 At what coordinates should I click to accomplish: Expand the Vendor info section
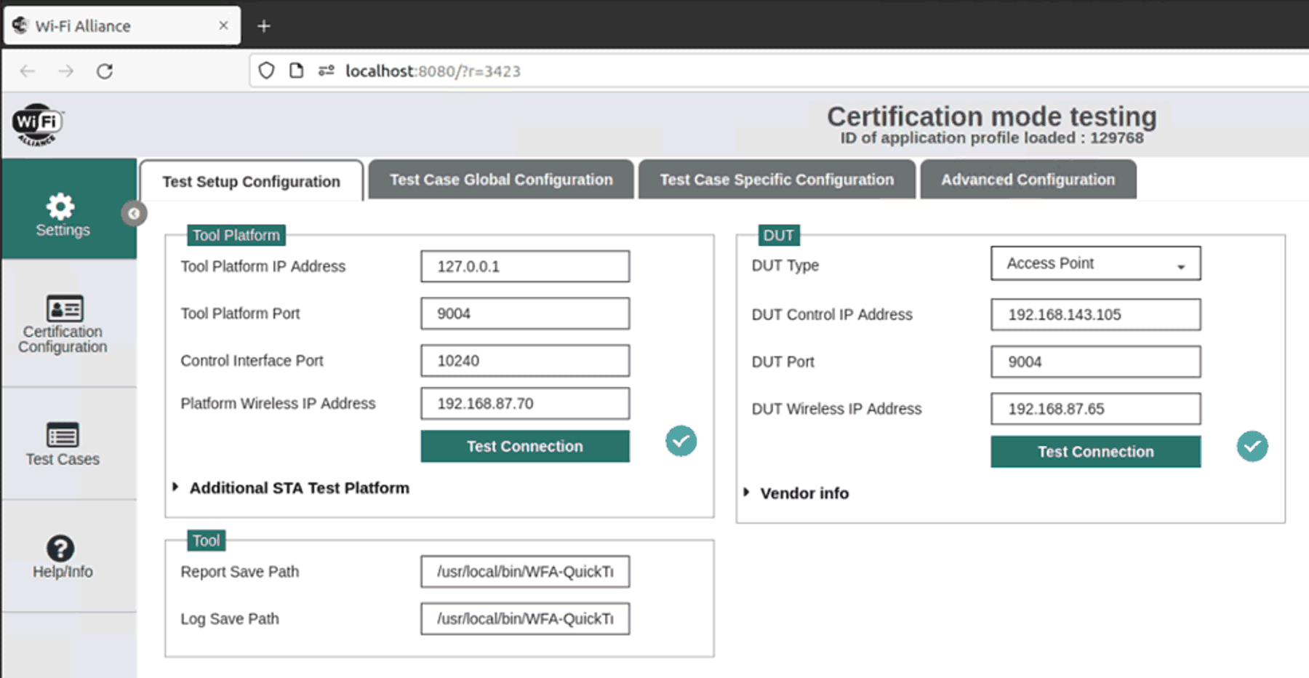tap(747, 492)
